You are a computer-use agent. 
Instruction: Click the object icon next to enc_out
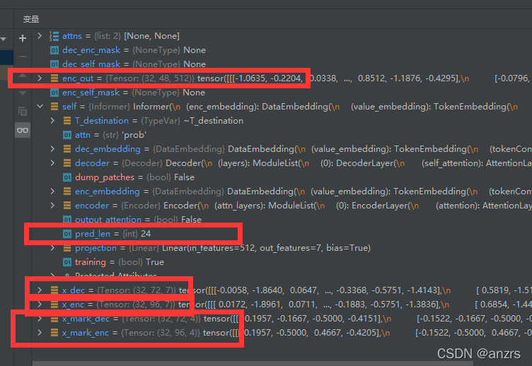point(54,78)
